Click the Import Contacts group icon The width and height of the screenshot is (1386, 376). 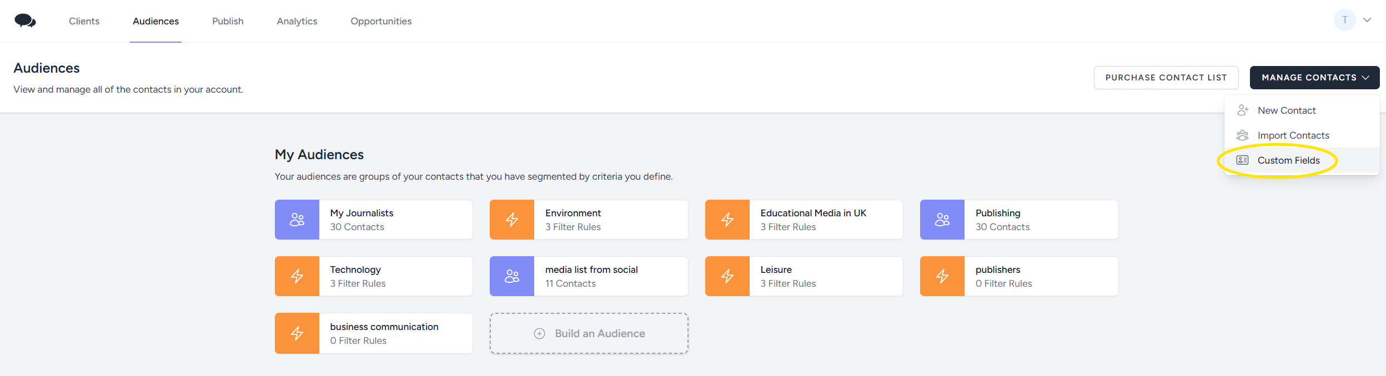coord(1243,135)
